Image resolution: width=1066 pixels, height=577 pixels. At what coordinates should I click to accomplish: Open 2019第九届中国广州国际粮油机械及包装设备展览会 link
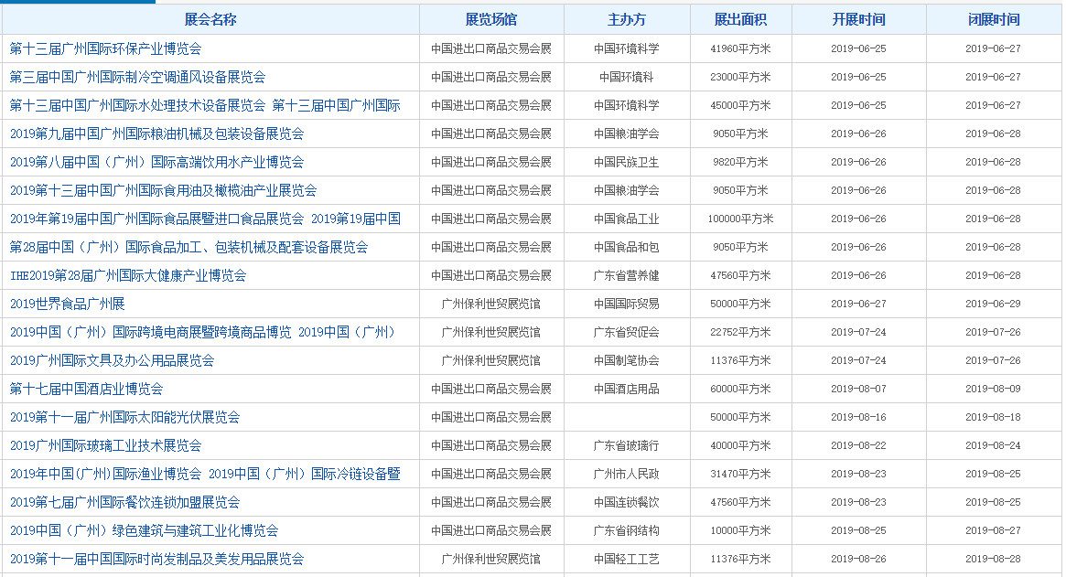(156, 134)
